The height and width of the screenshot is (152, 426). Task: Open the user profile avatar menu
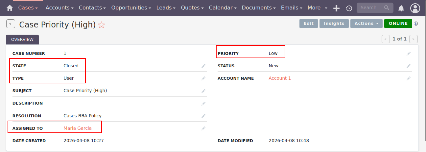coord(415,8)
